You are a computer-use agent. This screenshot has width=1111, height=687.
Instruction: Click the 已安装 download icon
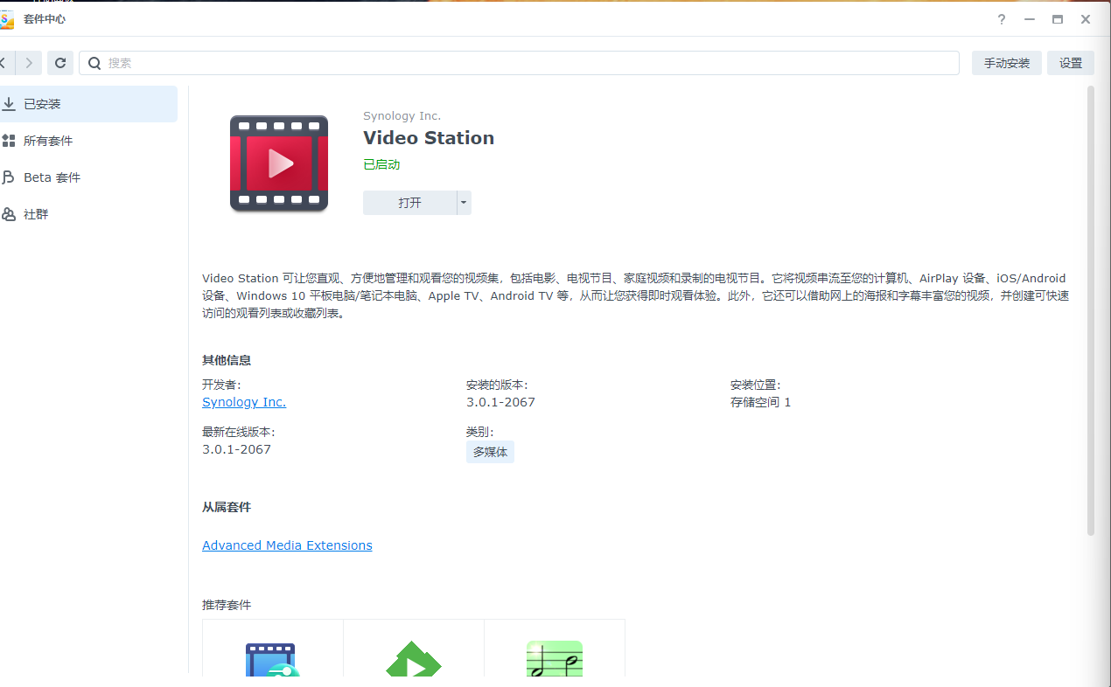point(9,104)
